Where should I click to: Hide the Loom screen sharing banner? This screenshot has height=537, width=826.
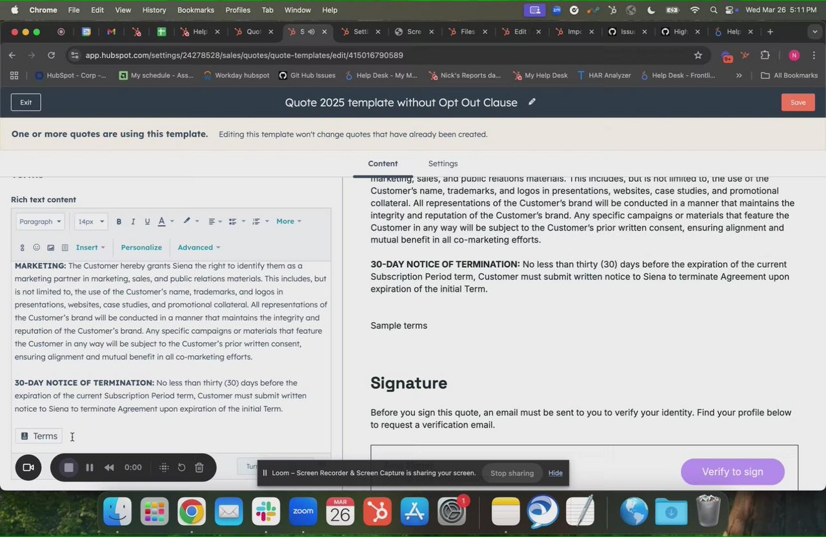pyautogui.click(x=556, y=473)
